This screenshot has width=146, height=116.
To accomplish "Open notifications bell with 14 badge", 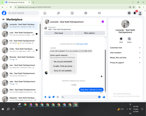I will [135, 13].
